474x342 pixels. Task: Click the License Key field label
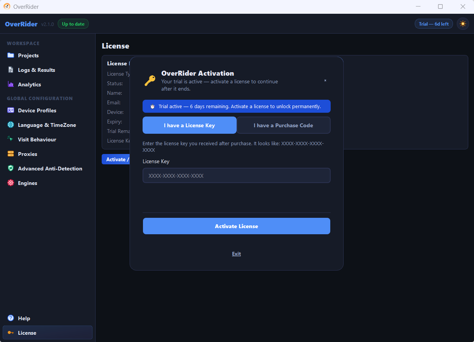pyautogui.click(x=156, y=161)
